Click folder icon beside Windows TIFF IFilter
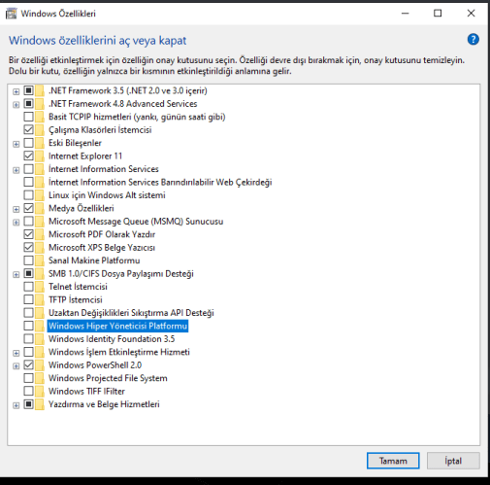Image resolution: width=490 pixels, height=485 pixels. (40, 391)
